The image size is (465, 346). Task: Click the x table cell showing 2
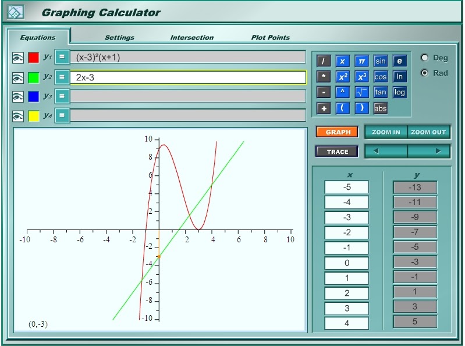coord(347,293)
